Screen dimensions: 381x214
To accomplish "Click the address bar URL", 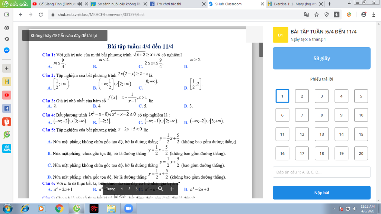I will (x=101, y=14).
